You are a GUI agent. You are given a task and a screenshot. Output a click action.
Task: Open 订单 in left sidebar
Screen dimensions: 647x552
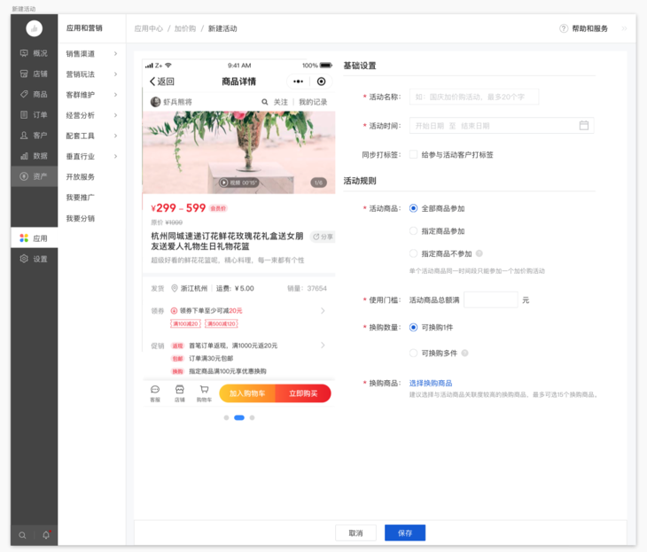click(x=34, y=115)
